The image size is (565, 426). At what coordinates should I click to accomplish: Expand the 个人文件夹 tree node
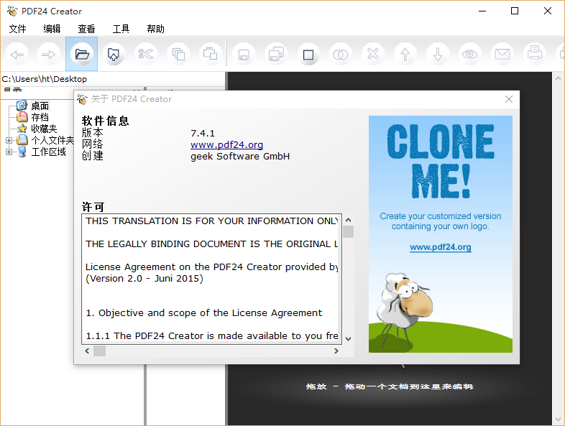coord(9,140)
